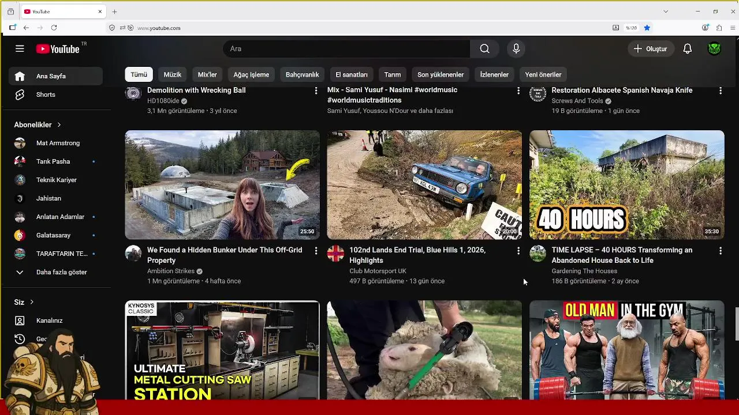Open the notifications bell
Viewport: 739px width, 415px height.
pyautogui.click(x=687, y=49)
